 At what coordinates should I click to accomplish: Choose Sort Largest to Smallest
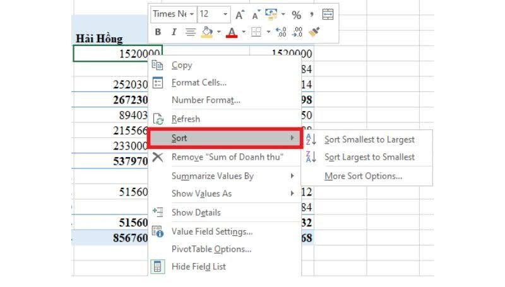click(x=367, y=157)
